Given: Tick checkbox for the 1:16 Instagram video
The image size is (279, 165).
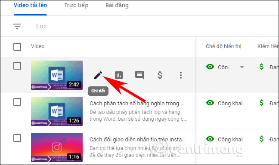Looking at the screenshot, I should [x=17, y=138].
